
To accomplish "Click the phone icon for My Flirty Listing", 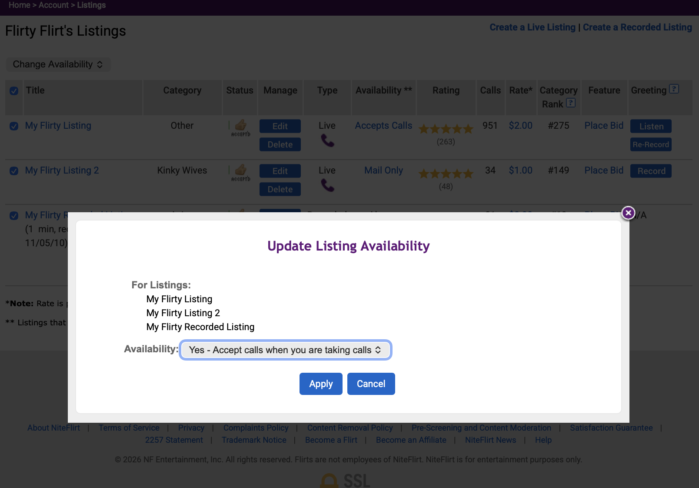I will 327,140.
